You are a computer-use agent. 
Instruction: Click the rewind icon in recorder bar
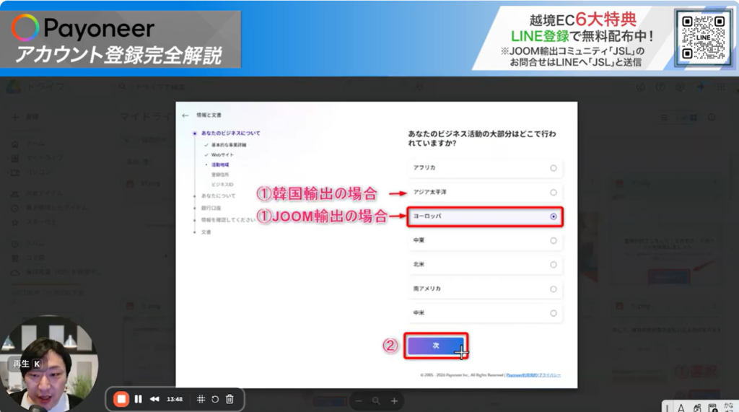(154, 399)
